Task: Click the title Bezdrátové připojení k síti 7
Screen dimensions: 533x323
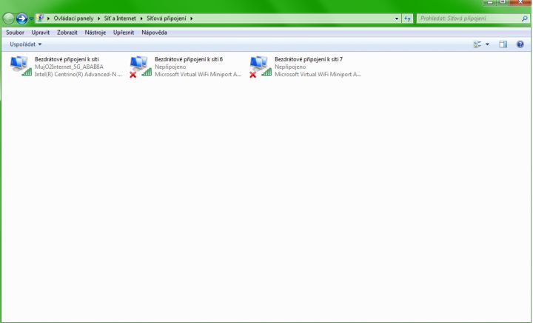Action: tap(309, 59)
